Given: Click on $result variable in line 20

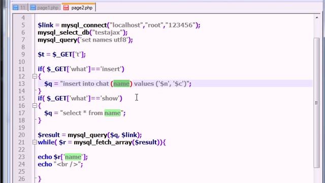Looking at the screenshot, I should pos(49,135).
